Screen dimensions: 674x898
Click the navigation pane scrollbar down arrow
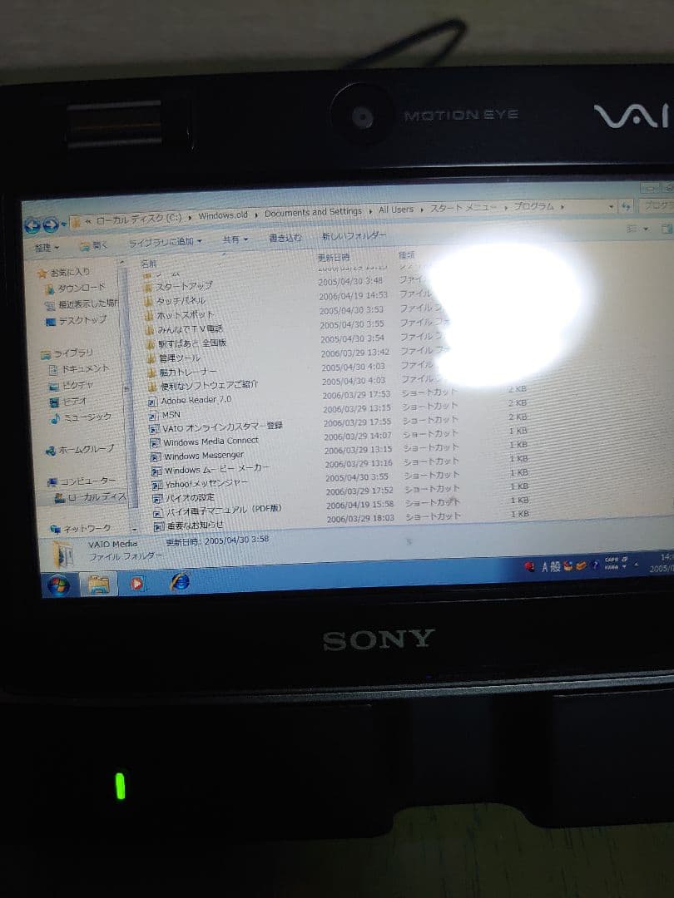134,529
